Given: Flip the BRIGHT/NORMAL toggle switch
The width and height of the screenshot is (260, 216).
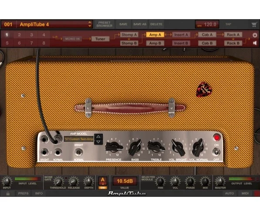Looking at the screenshot, I should [x=78, y=152].
